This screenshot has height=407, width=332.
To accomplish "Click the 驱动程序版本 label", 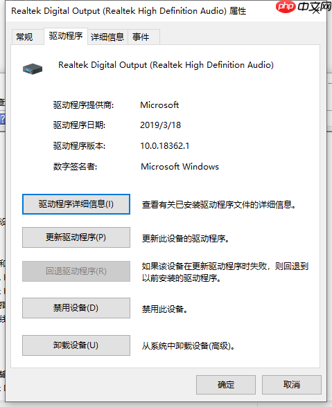I will point(79,146).
